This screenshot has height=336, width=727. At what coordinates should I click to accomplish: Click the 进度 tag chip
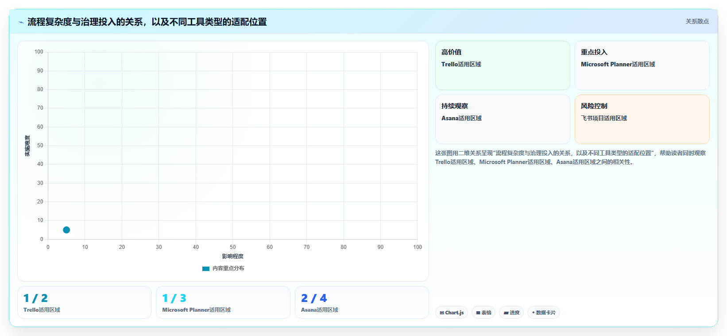tap(511, 313)
